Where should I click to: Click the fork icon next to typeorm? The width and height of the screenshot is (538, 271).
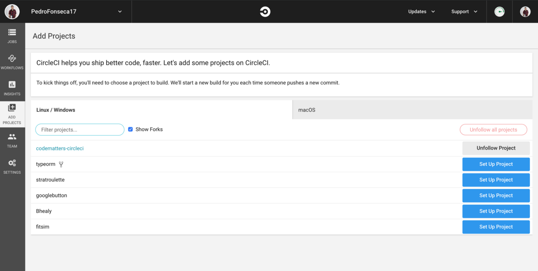61,164
